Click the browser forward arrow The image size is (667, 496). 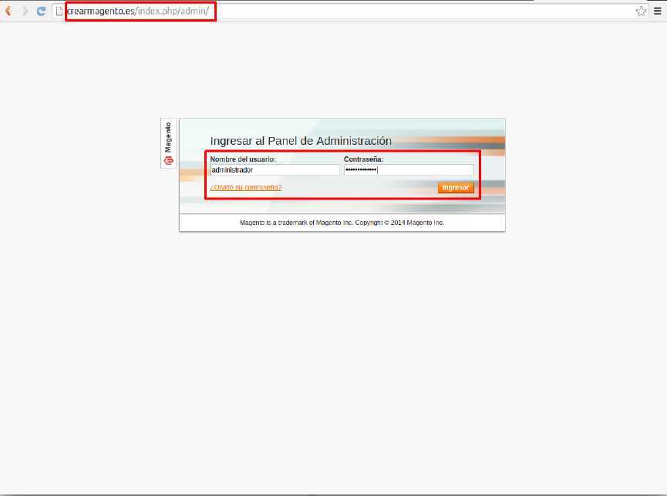(x=25, y=11)
